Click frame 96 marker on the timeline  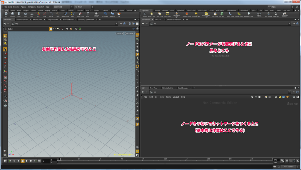tap(143, 159)
